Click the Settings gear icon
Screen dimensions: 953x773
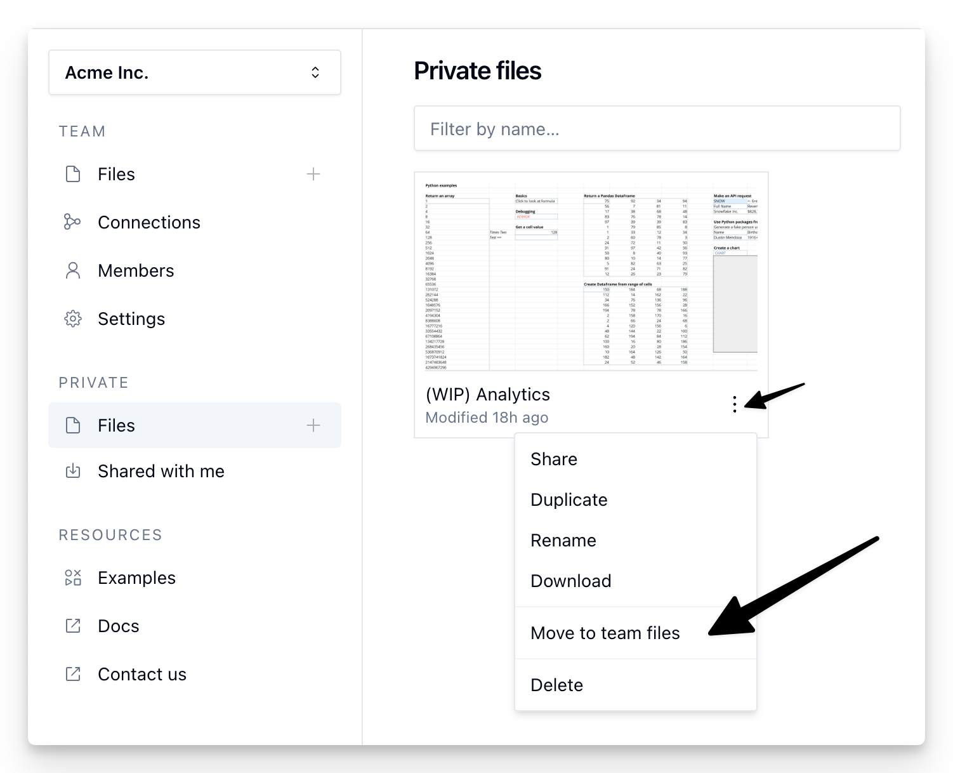pyautogui.click(x=73, y=319)
